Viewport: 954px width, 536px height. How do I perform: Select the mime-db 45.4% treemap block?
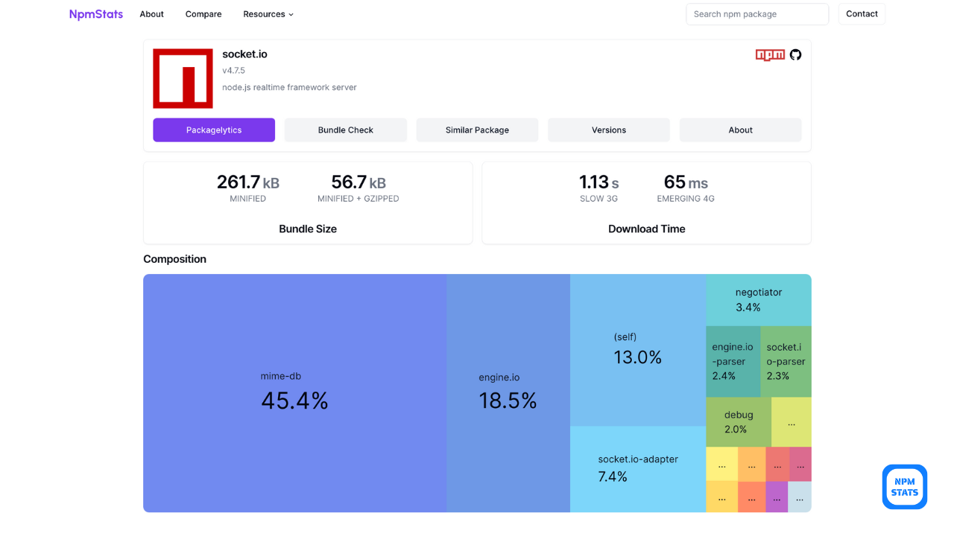(x=295, y=393)
